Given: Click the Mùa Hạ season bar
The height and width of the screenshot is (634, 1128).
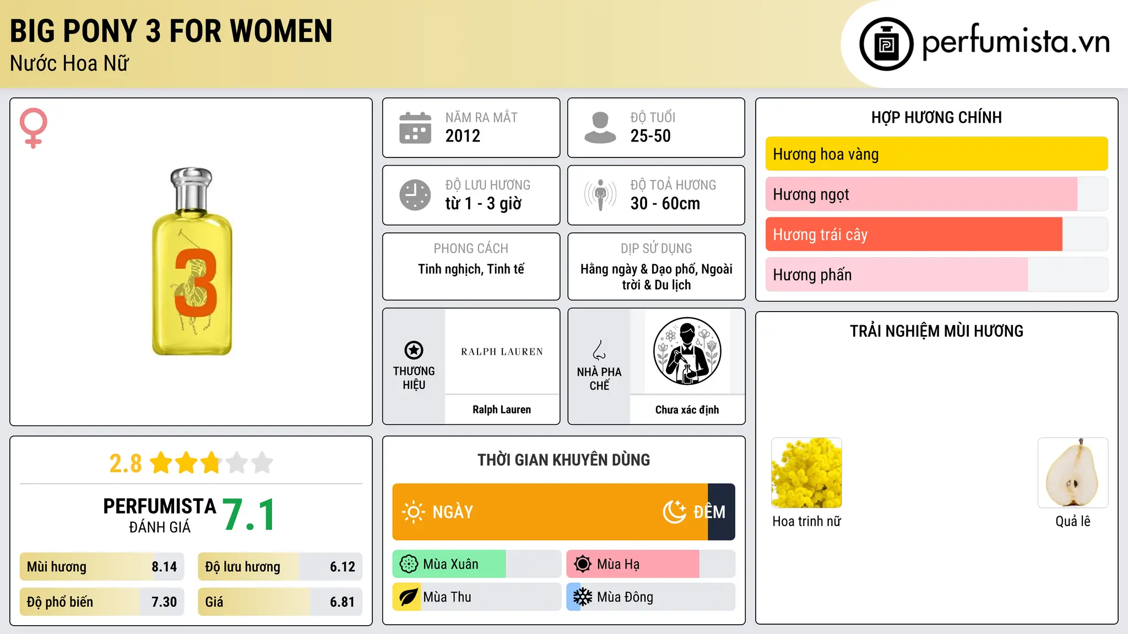Looking at the screenshot, I should tap(651, 564).
